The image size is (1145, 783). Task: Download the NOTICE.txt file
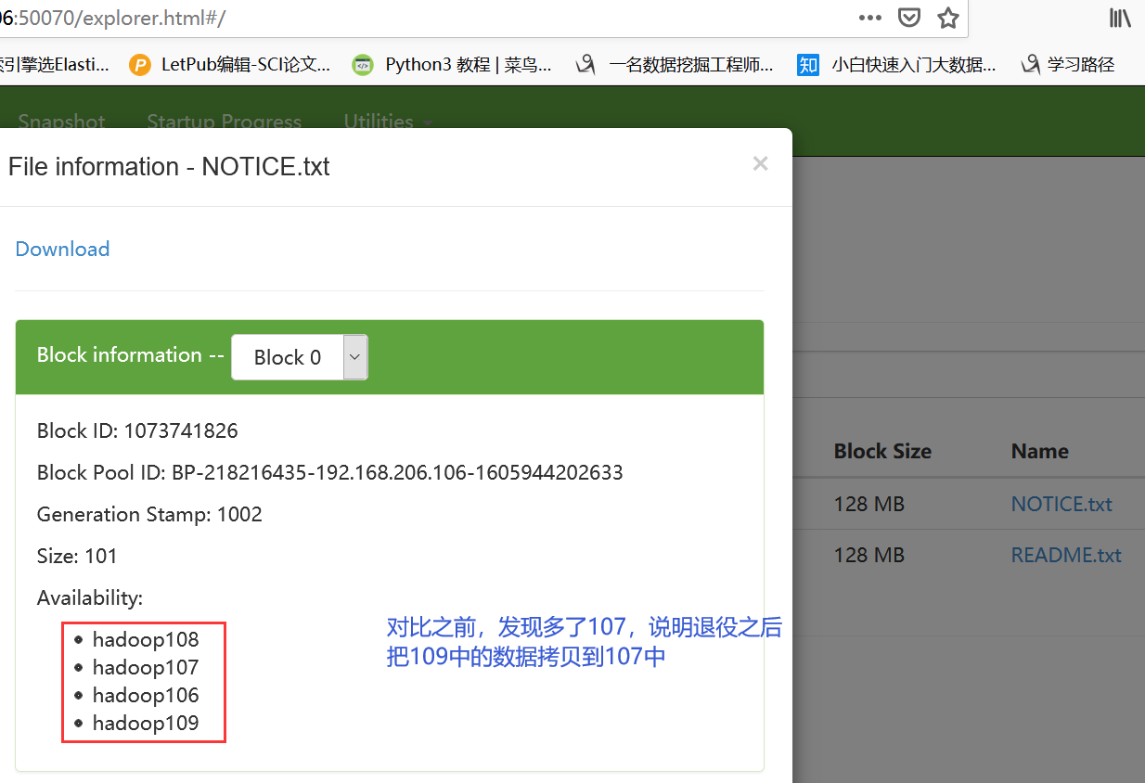(x=61, y=249)
